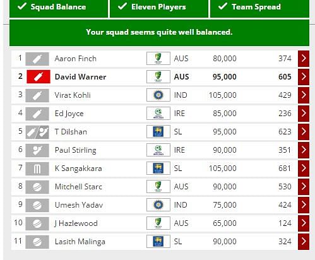This screenshot has width=315, height=260.
Task: Click the batsman icon beside Aaron Finch
Action: [x=37, y=59]
